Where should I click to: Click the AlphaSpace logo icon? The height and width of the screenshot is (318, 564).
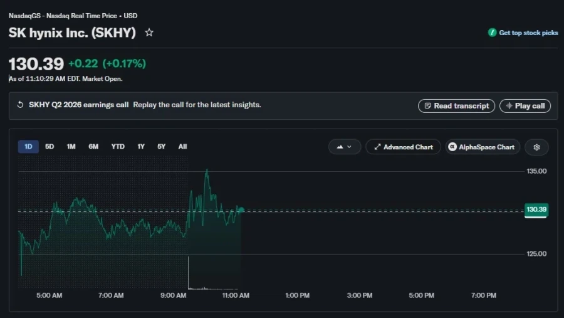point(452,147)
